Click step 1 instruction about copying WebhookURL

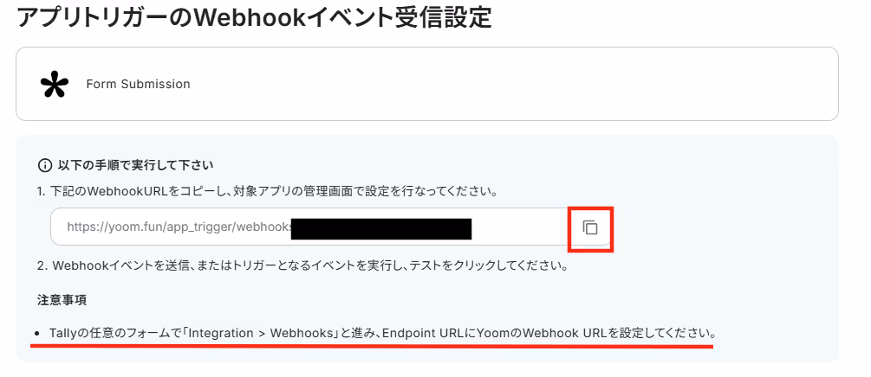[x=267, y=192]
